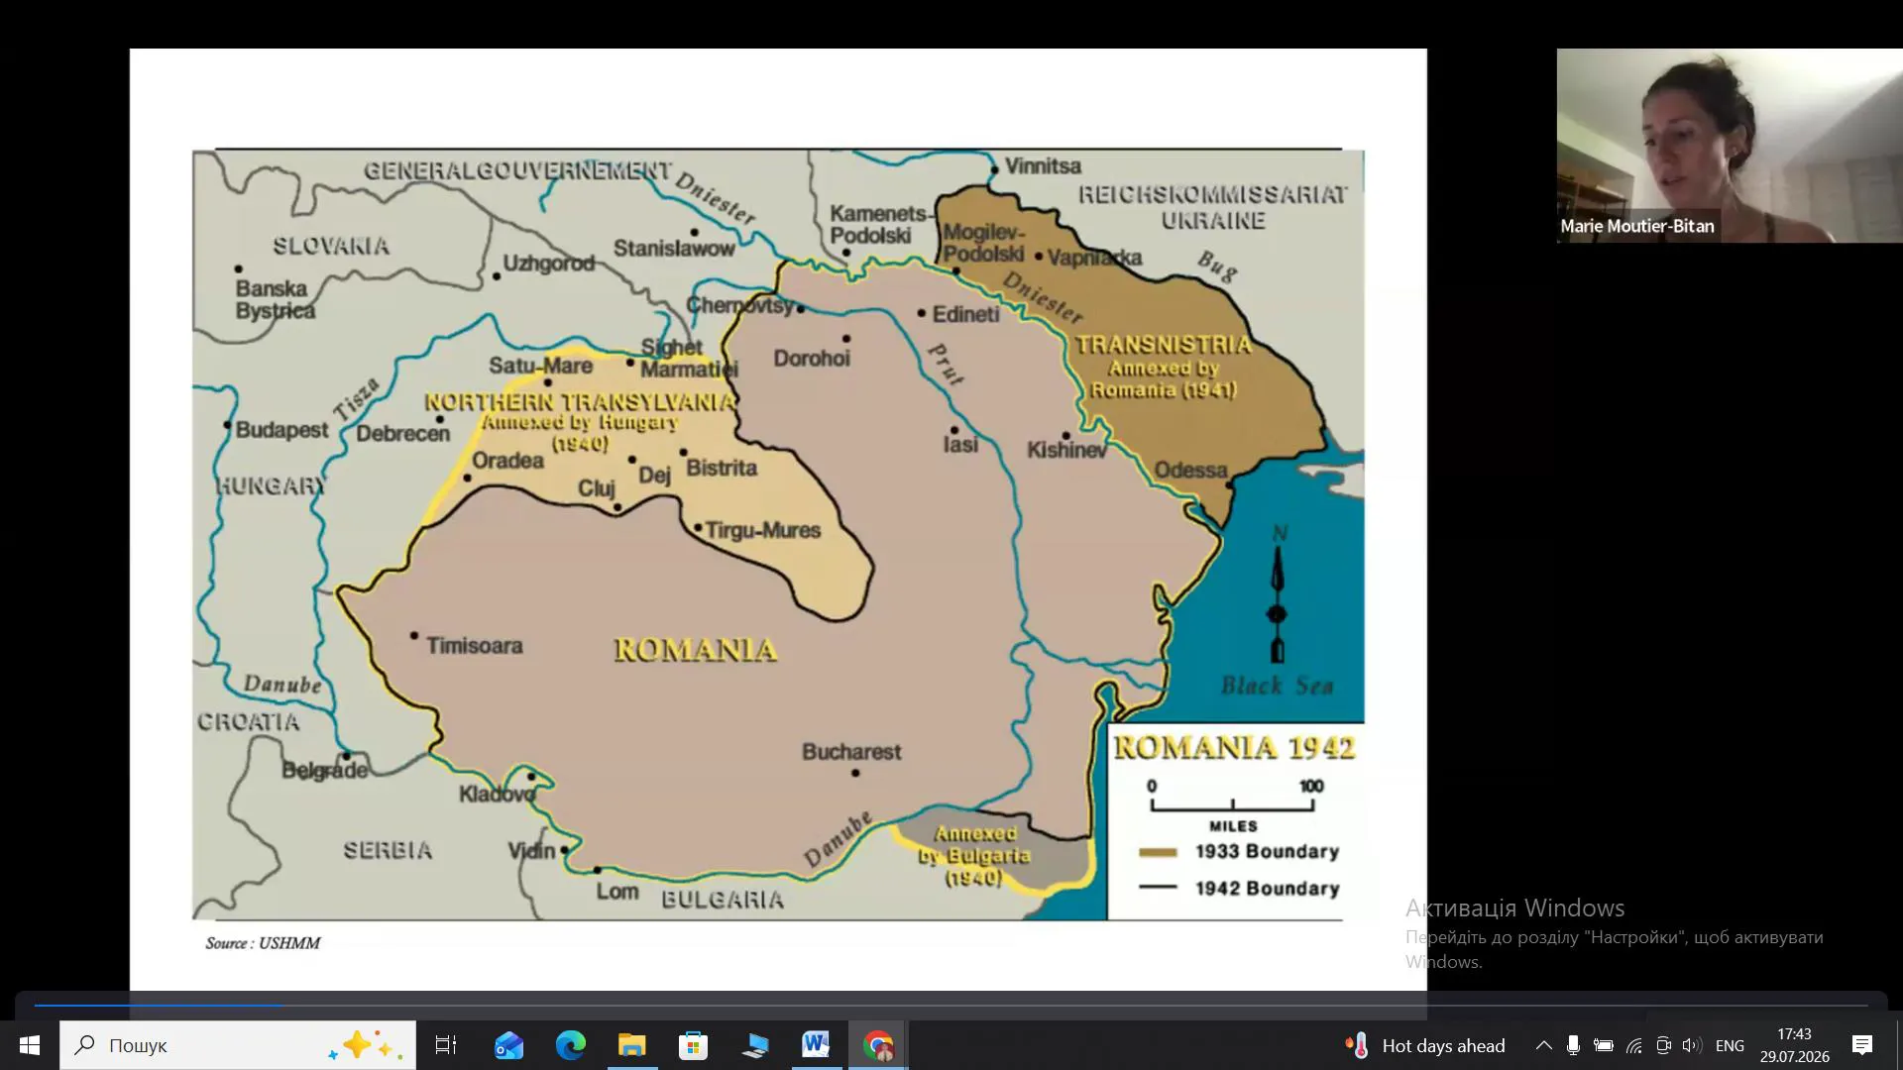Screen dimensions: 1903x1070
Task: Open File Explorer from taskbar
Action: point(631,1045)
